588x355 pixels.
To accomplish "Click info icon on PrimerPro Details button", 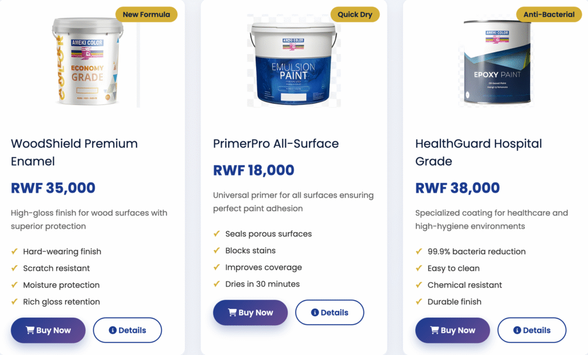I will (315, 313).
